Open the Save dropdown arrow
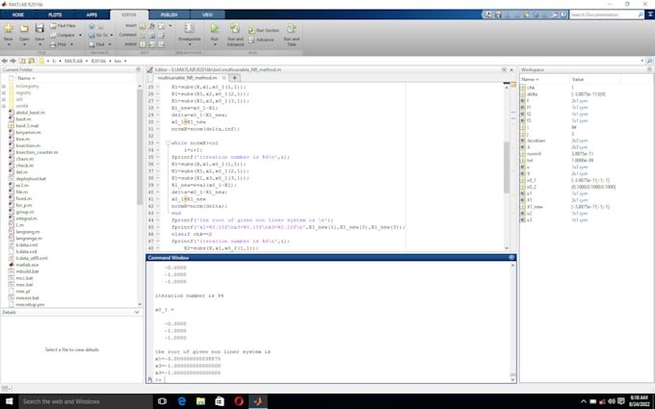655x409 pixels. click(39, 44)
